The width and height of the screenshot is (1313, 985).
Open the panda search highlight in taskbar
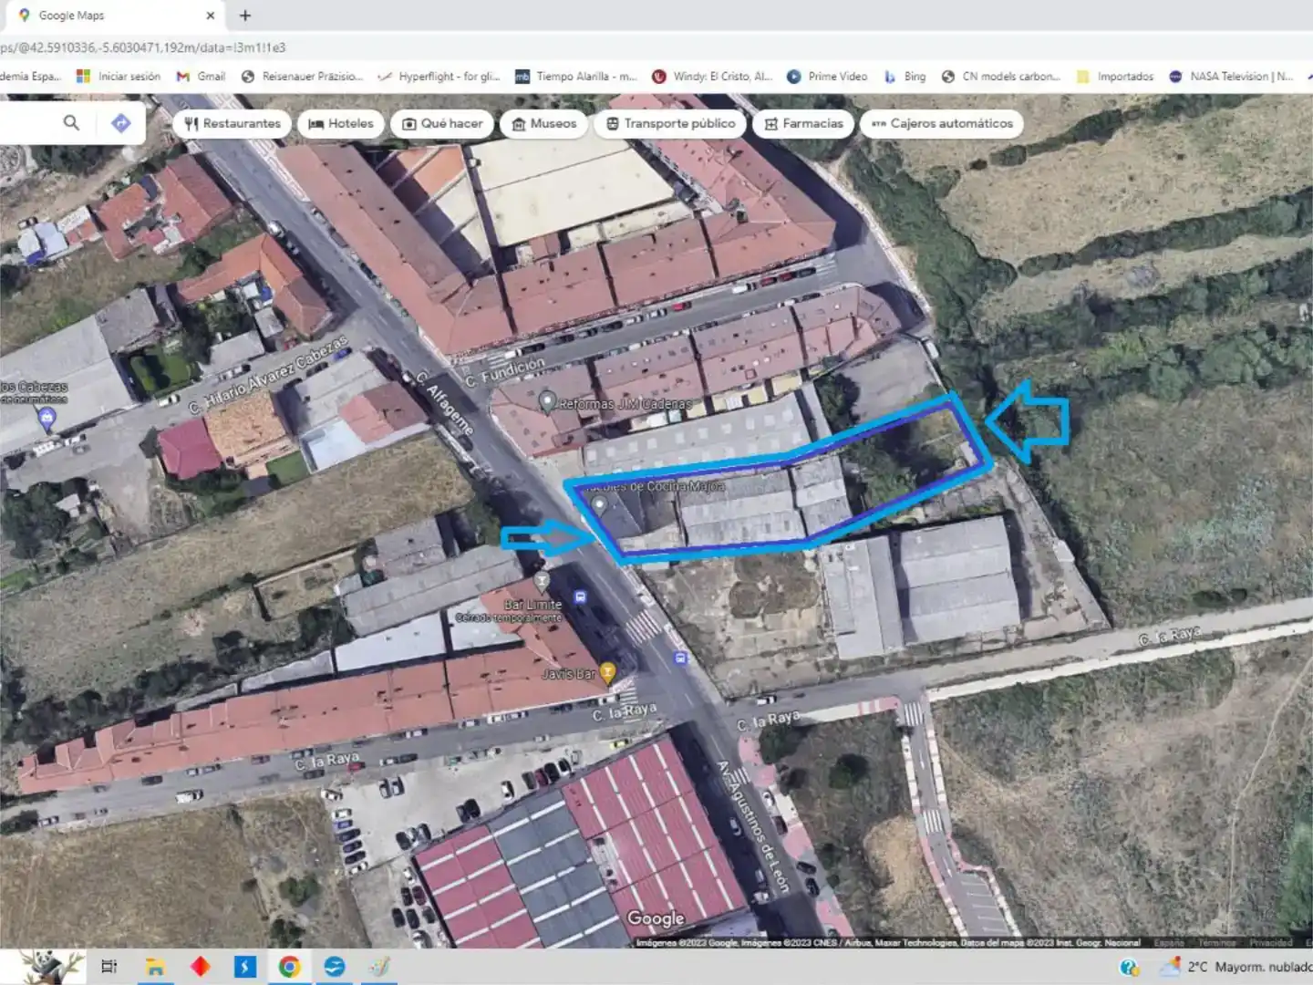point(50,967)
